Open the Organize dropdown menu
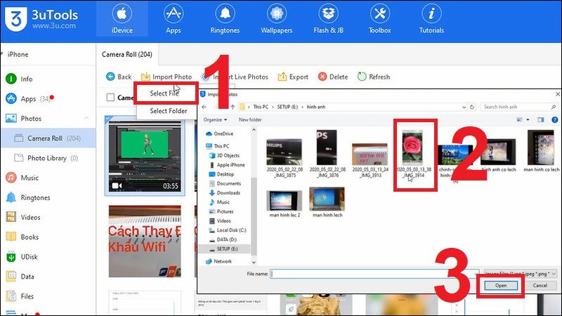 click(x=215, y=119)
